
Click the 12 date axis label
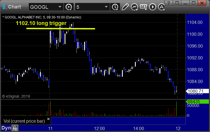click(178, 128)
